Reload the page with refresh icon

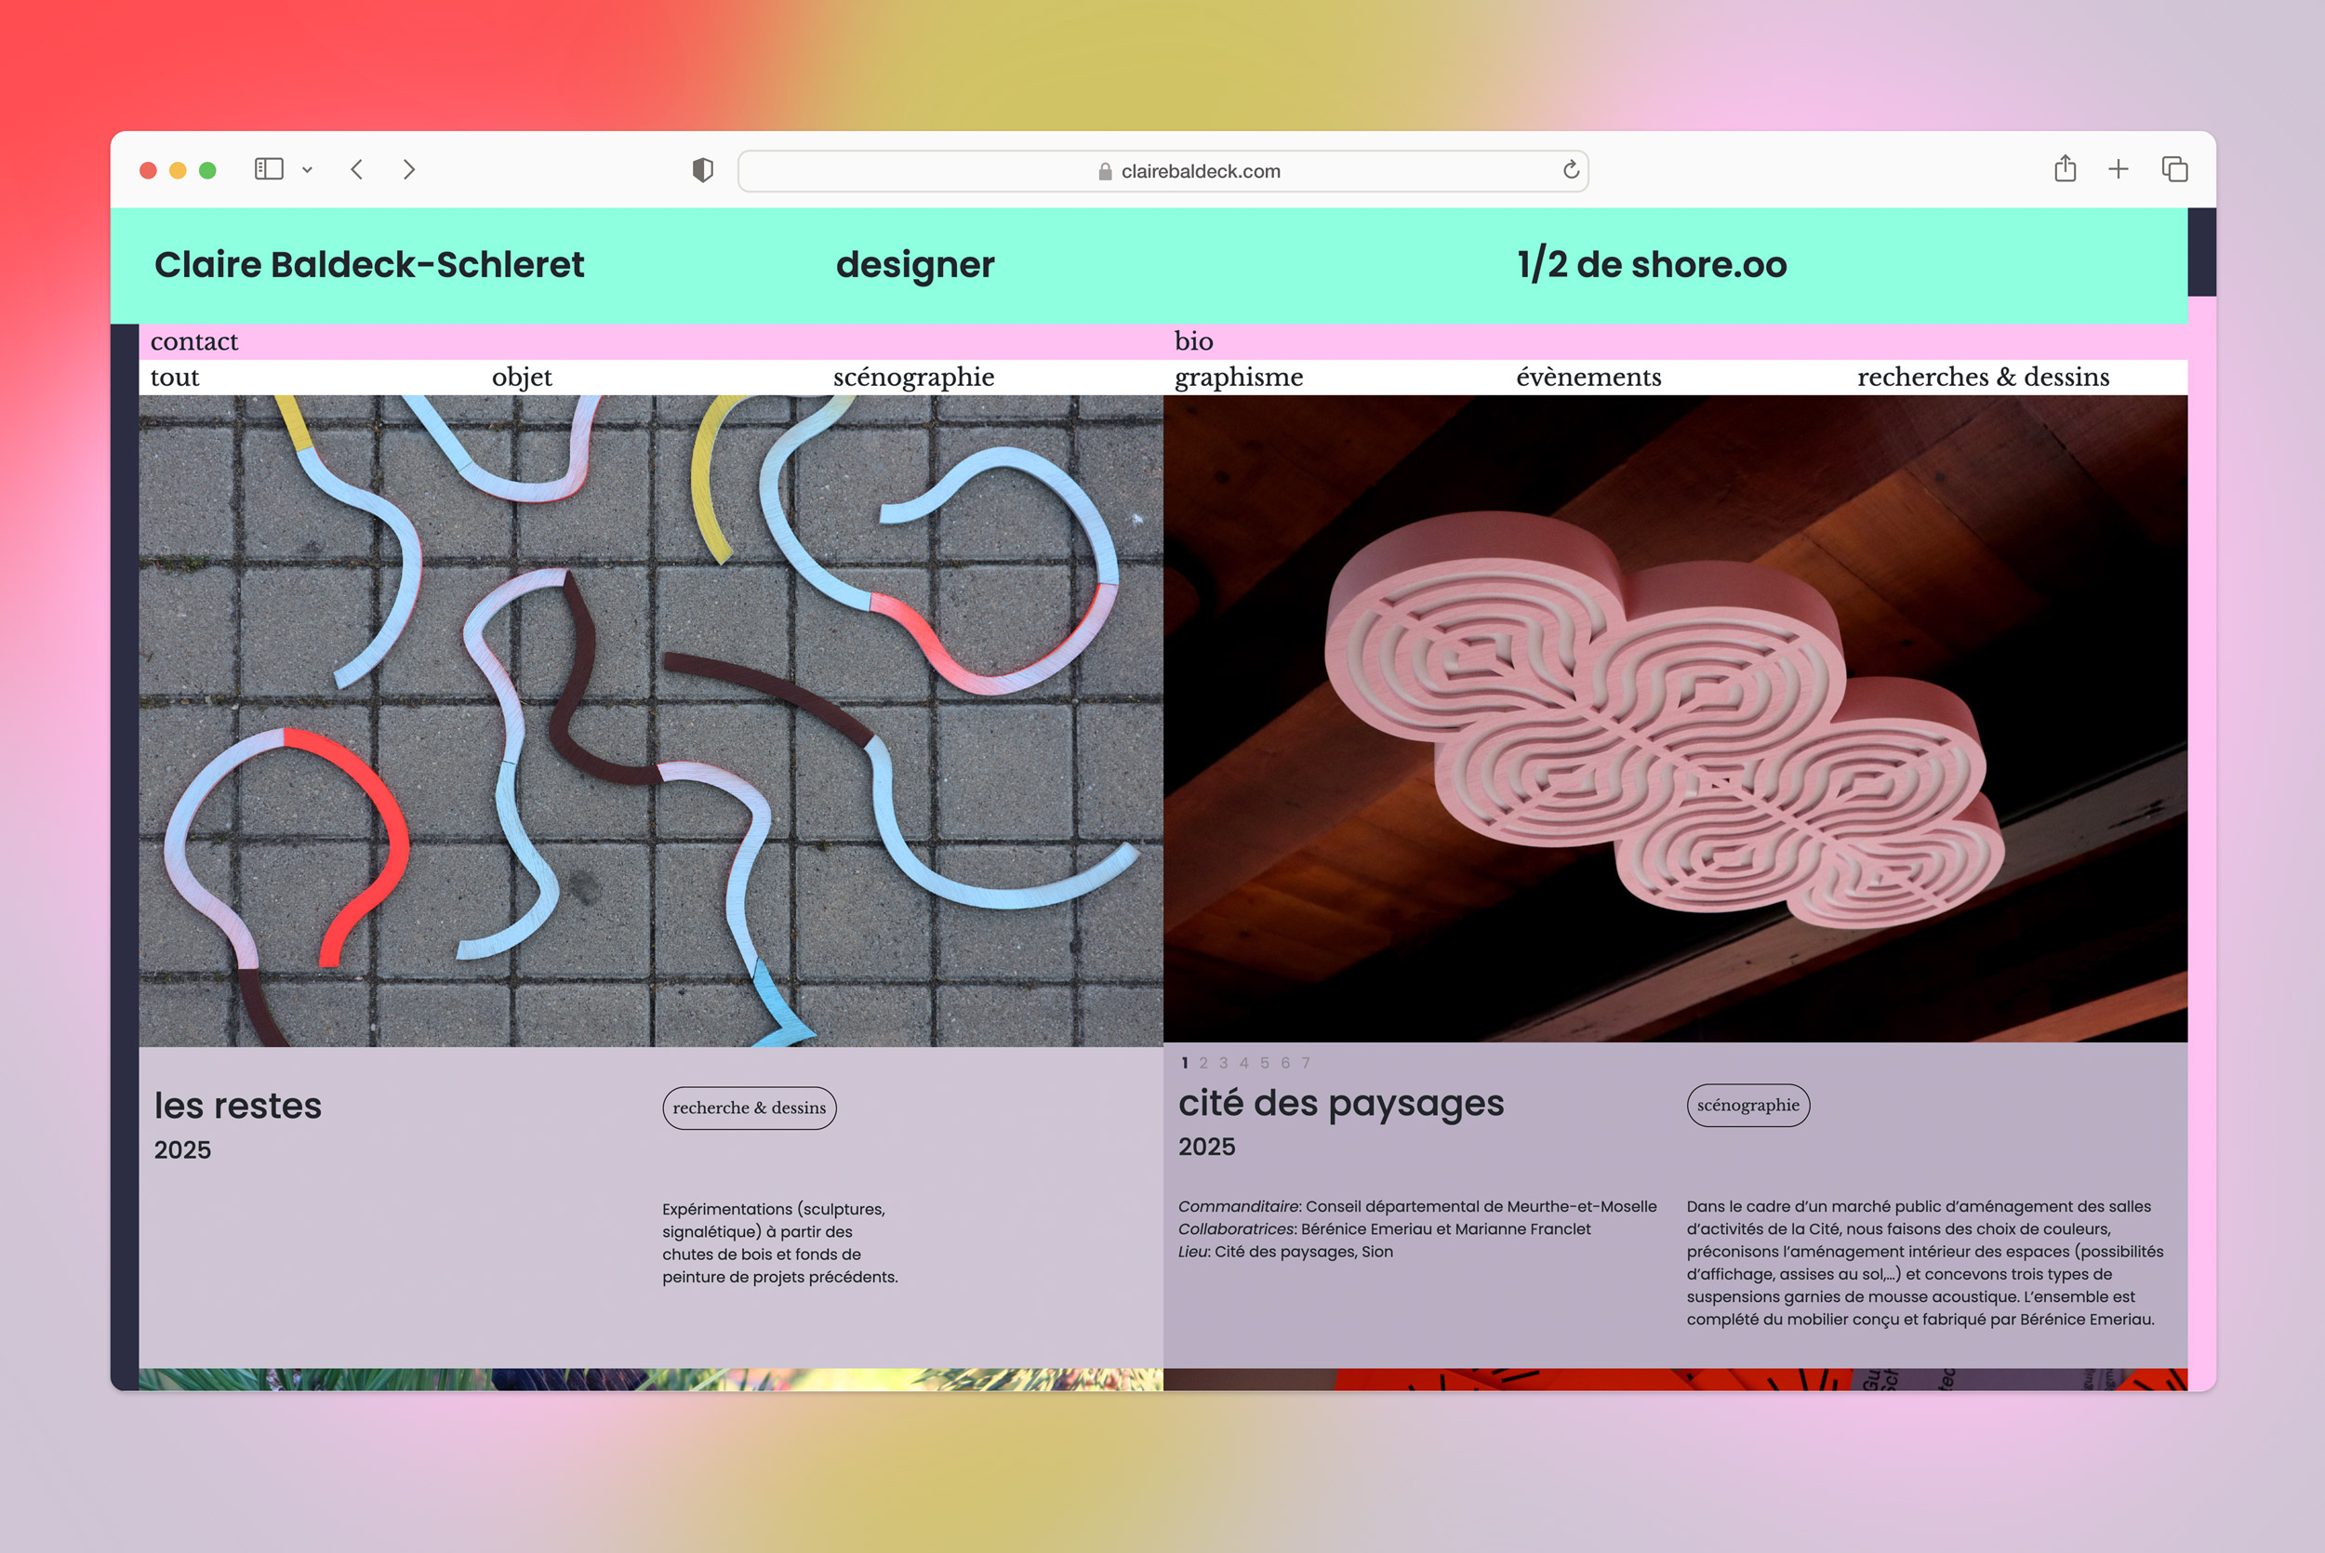coord(1571,170)
